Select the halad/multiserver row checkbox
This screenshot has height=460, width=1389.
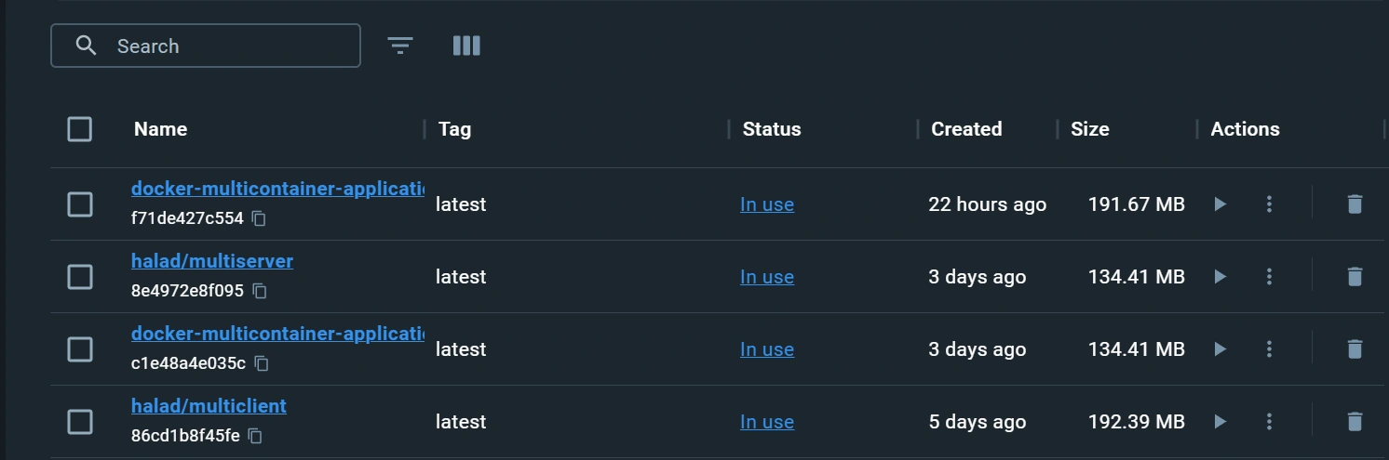80,277
